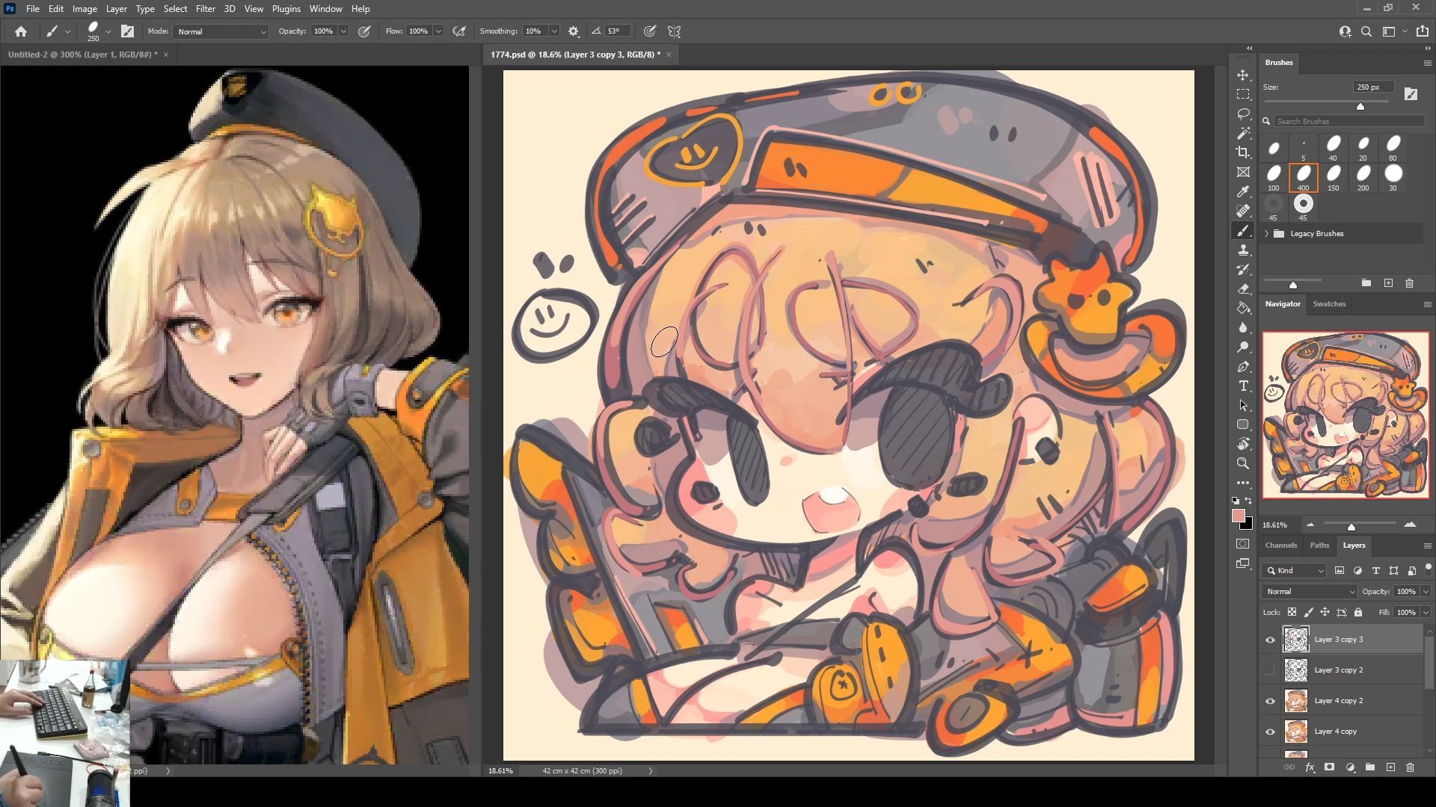
Task: Select the Rectangular Marquee tool
Action: pyautogui.click(x=1243, y=94)
